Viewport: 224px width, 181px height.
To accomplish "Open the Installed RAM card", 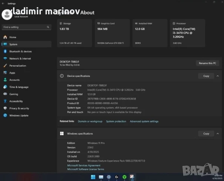I will coord(150,33).
